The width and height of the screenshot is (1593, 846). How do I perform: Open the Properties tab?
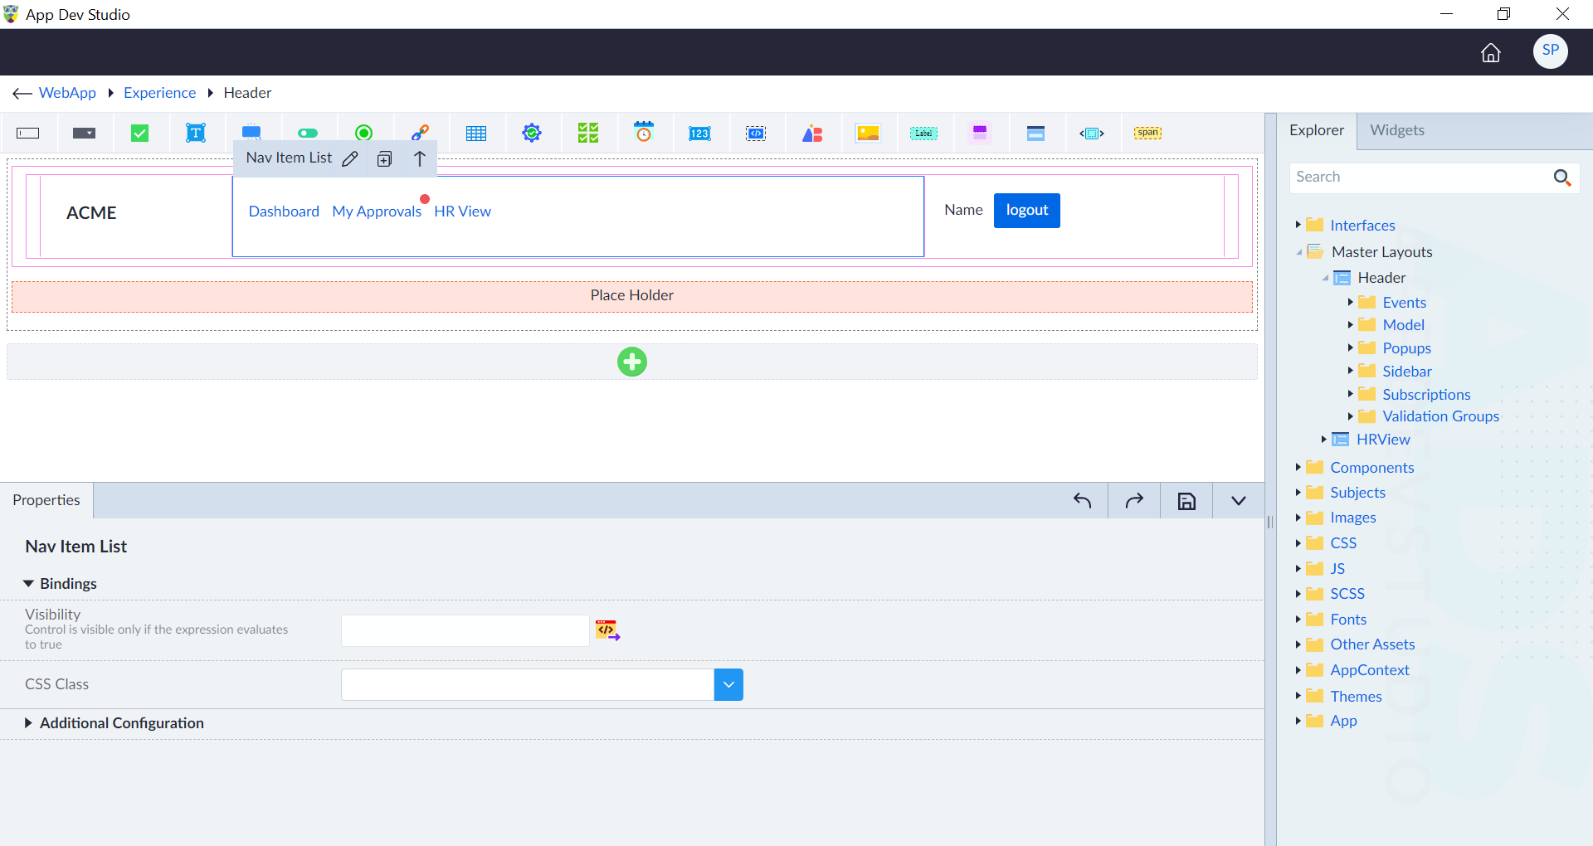46,500
